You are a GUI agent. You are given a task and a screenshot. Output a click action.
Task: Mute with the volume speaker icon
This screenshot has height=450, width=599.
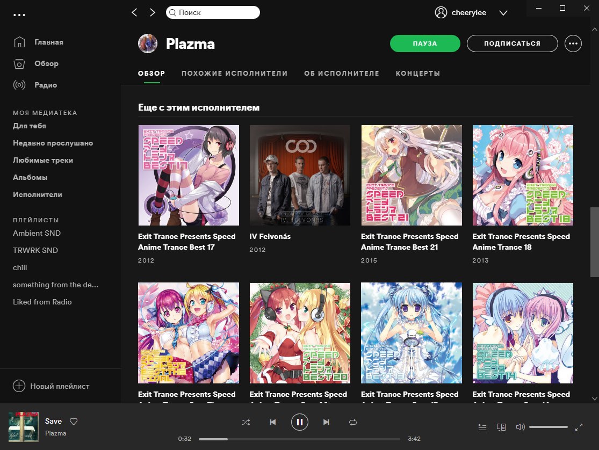tap(520, 427)
